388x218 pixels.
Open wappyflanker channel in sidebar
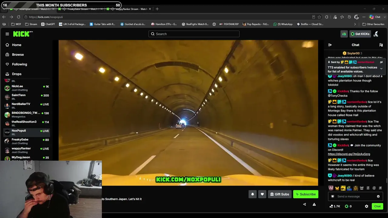pos(26,150)
